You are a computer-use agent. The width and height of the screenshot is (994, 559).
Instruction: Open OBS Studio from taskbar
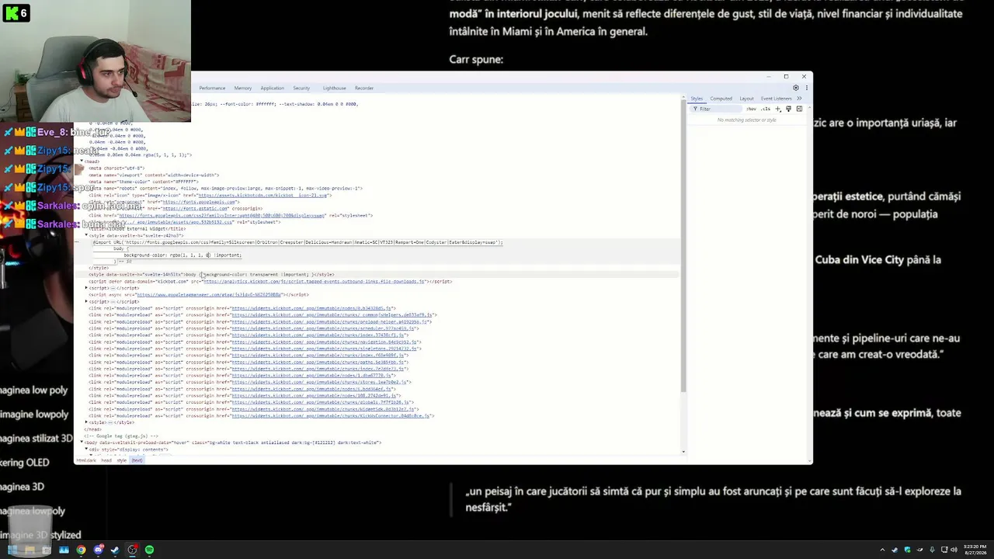132,550
